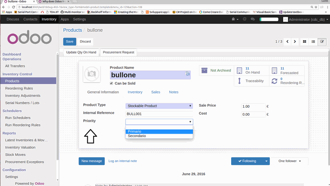Click the translate icon in product name field
Screen dimensions: 330x186
pos(187,74)
